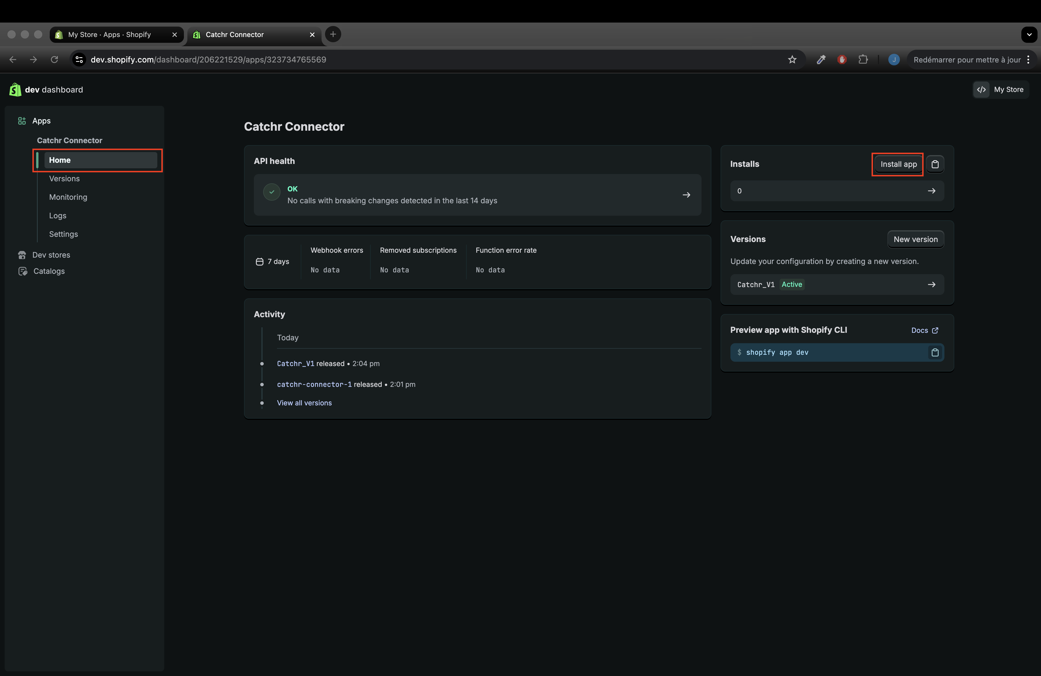Go to Monitoring in the sidebar
The image size is (1041, 676).
tap(68, 197)
